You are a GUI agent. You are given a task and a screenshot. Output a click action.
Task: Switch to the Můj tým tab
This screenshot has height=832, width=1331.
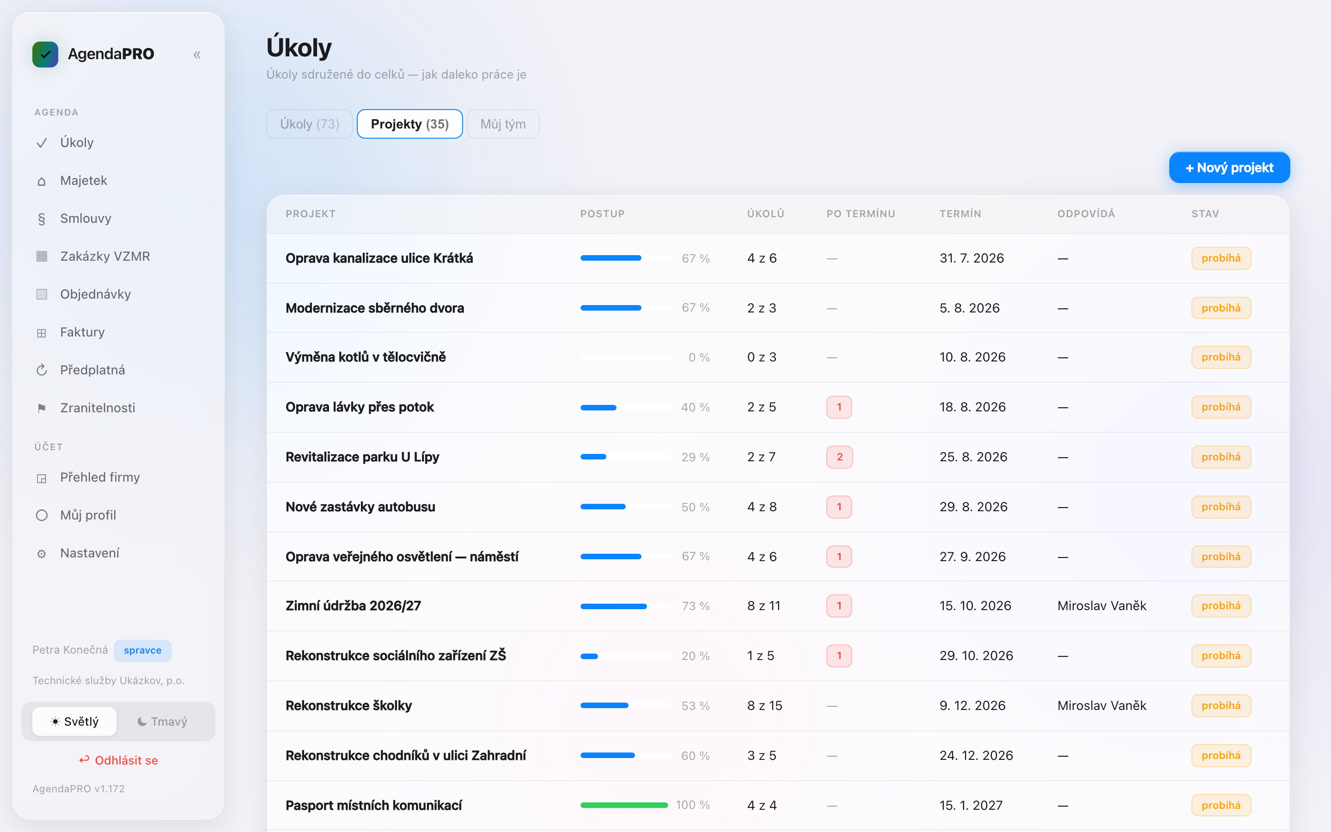pos(503,124)
